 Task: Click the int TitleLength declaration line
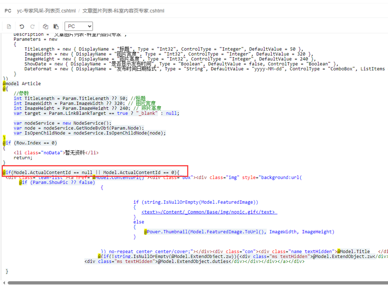tap(70, 98)
